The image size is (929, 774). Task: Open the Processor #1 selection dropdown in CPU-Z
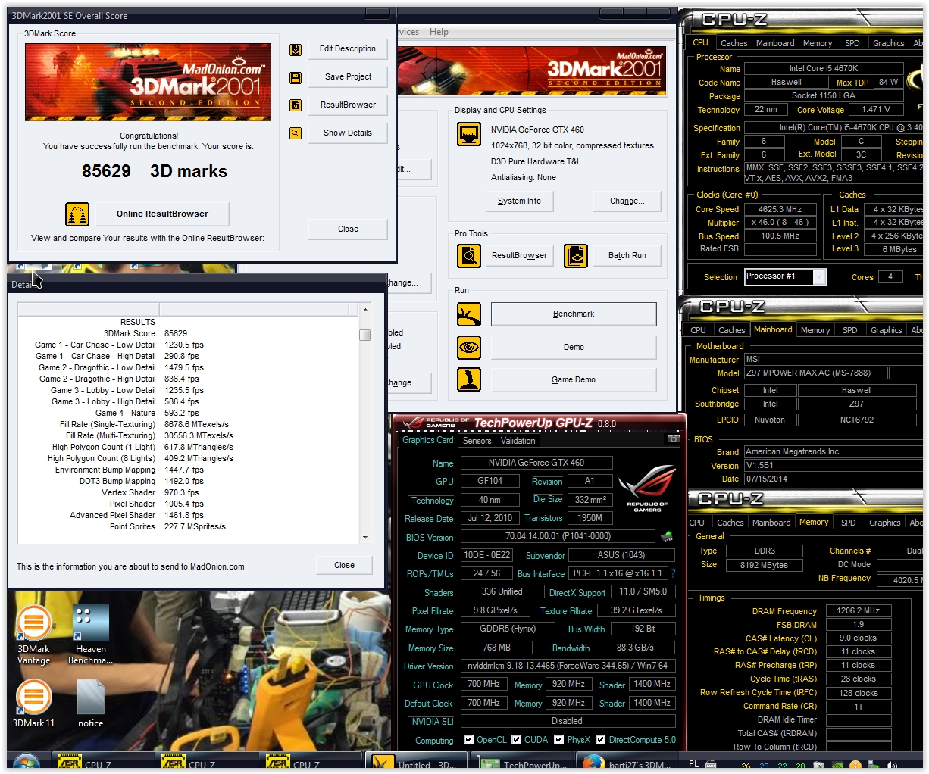[x=819, y=277]
